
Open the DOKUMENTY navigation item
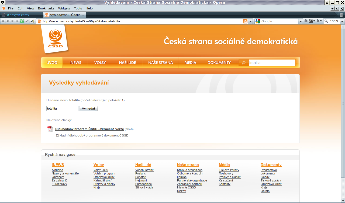(219, 62)
